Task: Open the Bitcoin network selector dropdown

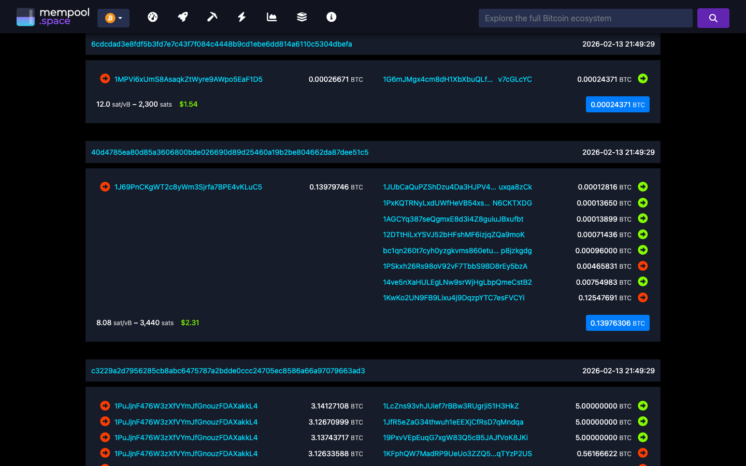Action: point(113,17)
